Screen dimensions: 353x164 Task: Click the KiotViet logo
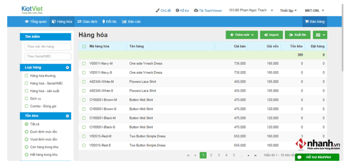[32, 10]
